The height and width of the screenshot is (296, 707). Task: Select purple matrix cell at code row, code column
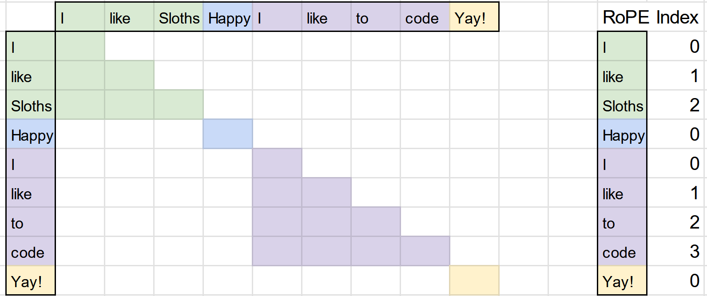click(425, 251)
